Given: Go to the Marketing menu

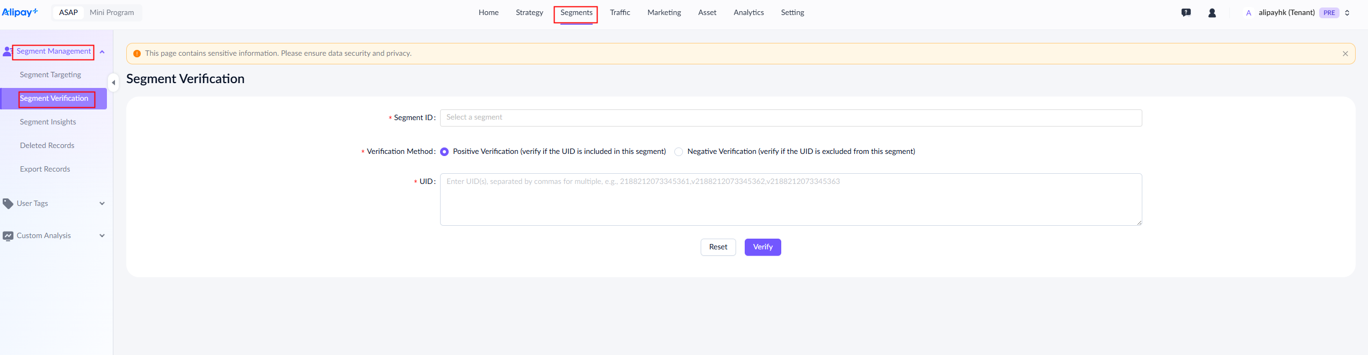Looking at the screenshot, I should point(664,12).
